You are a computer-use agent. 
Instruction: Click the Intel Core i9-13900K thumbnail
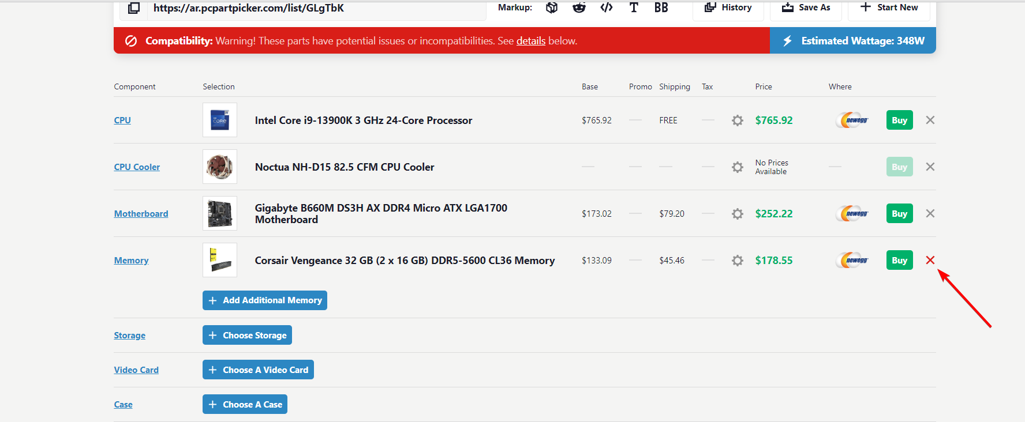(x=220, y=120)
